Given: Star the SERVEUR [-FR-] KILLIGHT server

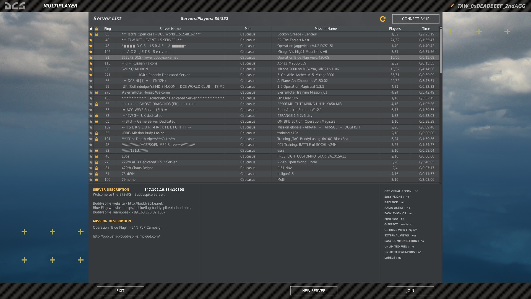Looking at the screenshot, I should 91,127.
